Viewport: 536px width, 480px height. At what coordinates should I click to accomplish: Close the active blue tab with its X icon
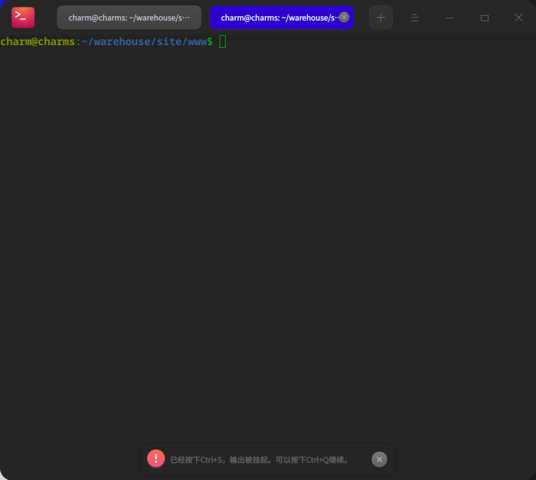[x=344, y=17]
